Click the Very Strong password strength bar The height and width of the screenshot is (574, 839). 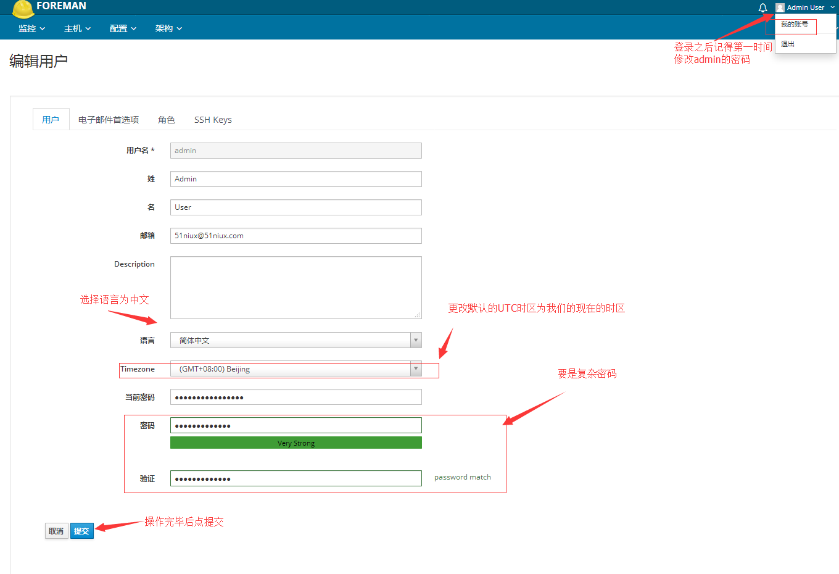[x=296, y=443]
